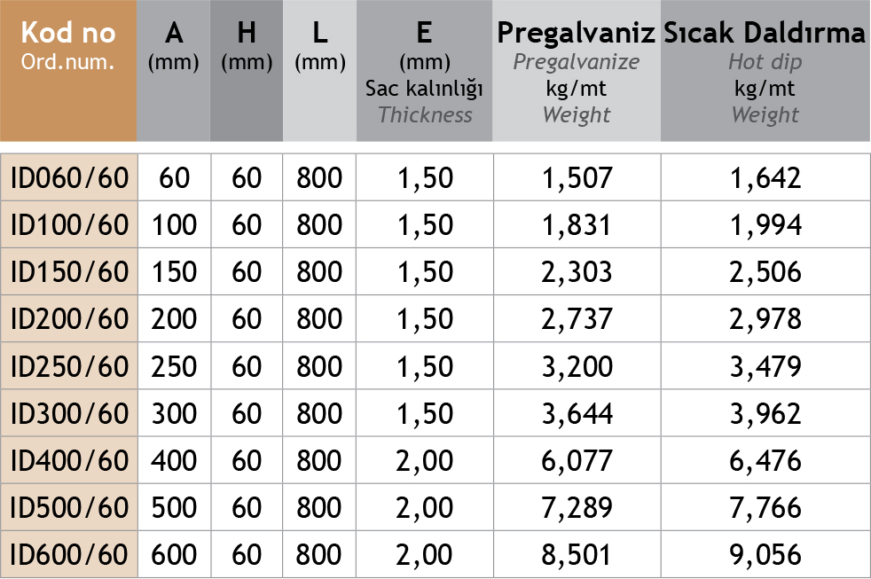Select order code ID600/60
Viewport: 871px width, 579px height.
[x=69, y=555]
